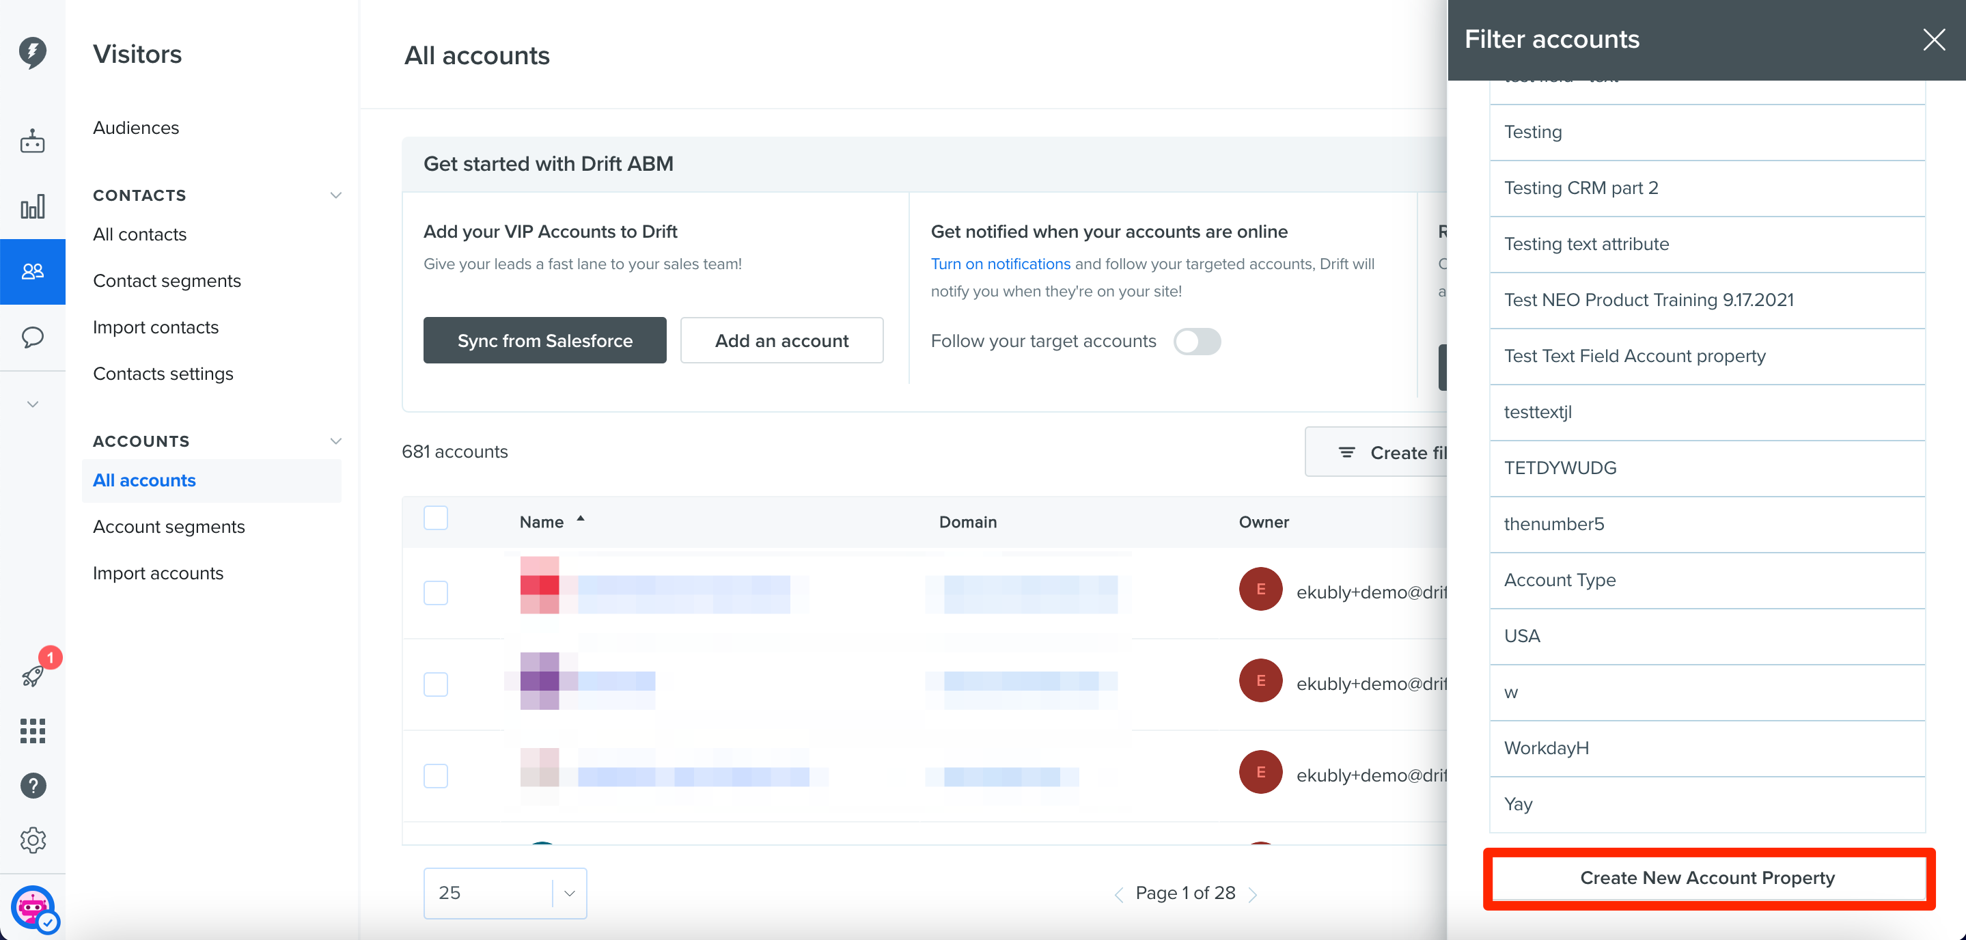Go to next page arrow
This screenshot has height=940, width=1966.
tap(1252, 894)
